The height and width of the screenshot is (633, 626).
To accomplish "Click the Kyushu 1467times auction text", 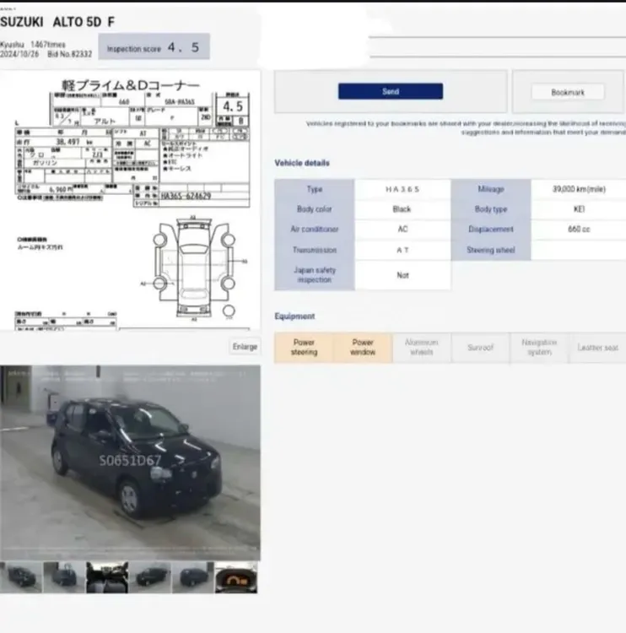I will coord(33,45).
